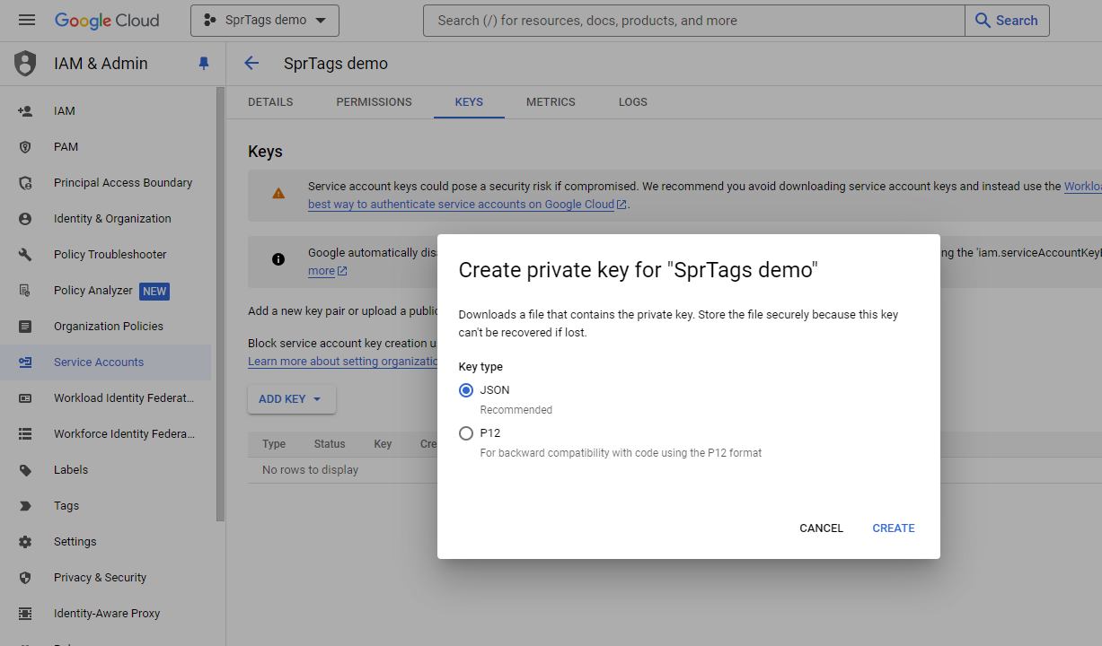Open the METRICS tab
Screen dimensions: 1102x646
pyautogui.click(x=551, y=101)
